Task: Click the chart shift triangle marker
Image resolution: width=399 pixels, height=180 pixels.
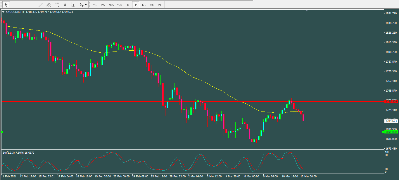Action: tap(307, 10)
